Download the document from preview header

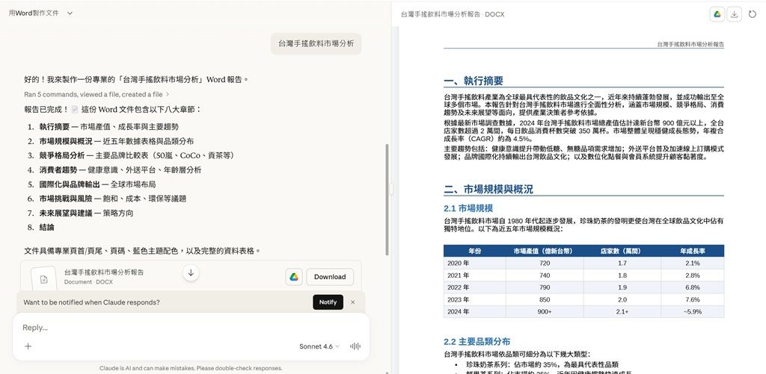pos(734,14)
